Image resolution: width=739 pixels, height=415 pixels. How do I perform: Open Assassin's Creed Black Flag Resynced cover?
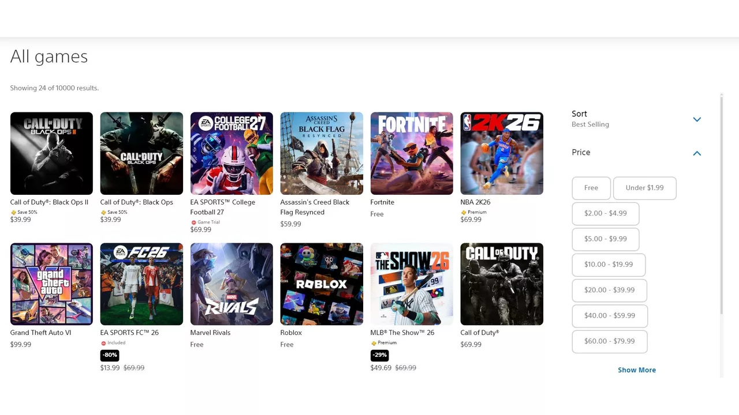[322, 153]
